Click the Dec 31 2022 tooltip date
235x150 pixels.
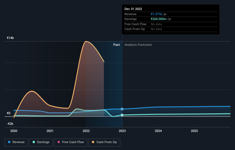point(133,9)
